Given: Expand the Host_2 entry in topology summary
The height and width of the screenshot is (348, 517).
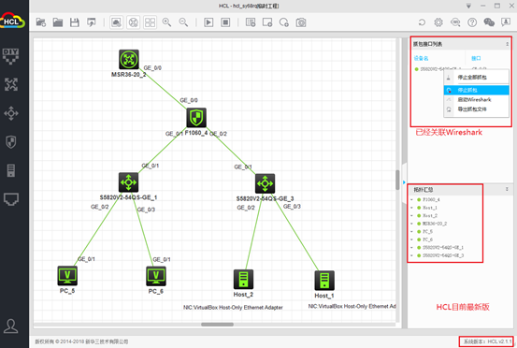Looking at the screenshot, I should pyautogui.click(x=411, y=215).
